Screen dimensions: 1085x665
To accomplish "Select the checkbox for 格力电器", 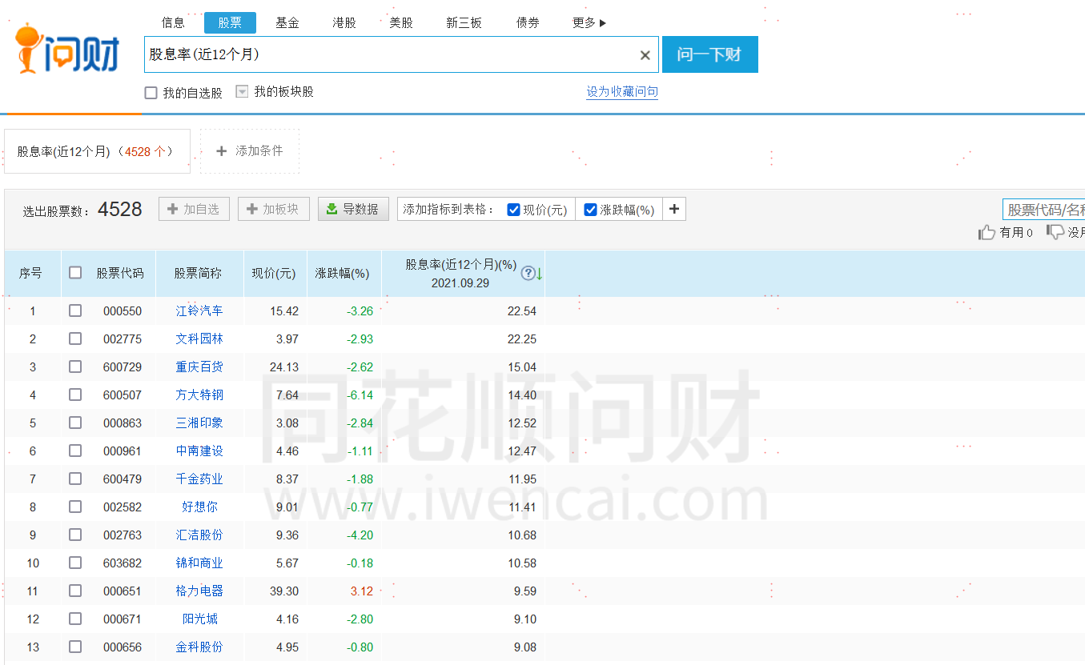I will [x=75, y=591].
